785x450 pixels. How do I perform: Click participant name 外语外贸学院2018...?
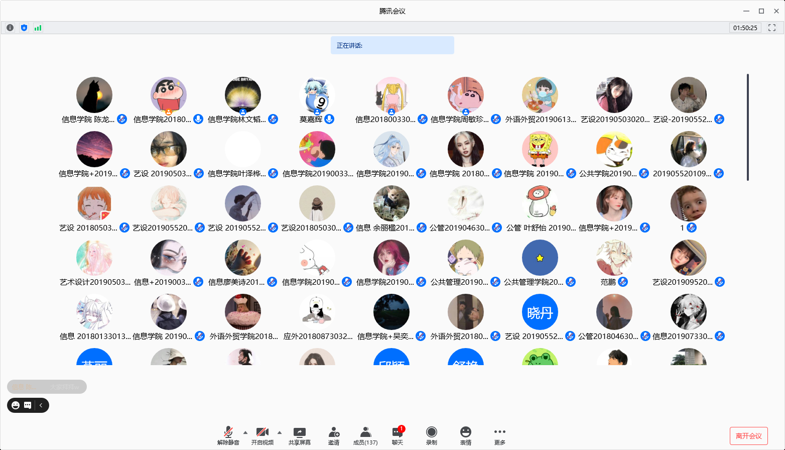[243, 336]
